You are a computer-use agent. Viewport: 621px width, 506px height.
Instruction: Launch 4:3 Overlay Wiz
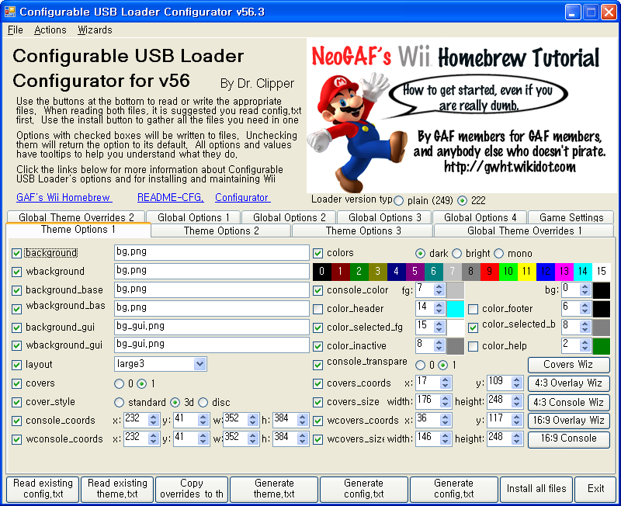(569, 383)
